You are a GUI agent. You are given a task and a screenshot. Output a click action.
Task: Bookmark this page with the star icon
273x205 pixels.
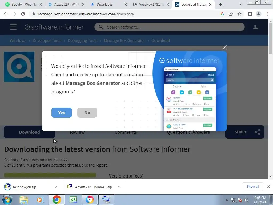(239, 14)
